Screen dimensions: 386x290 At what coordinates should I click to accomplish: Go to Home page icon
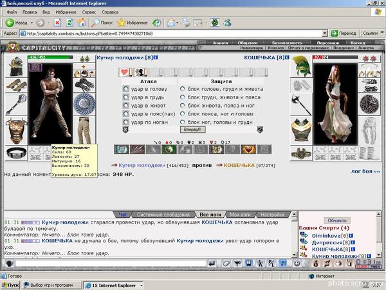(82, 23)
